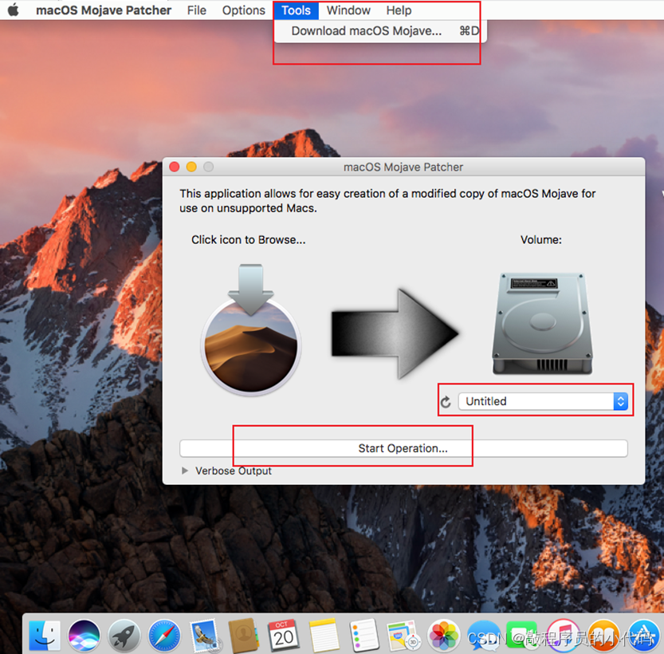
Task: Open Contacts book in Dock
Action: point(244,636)
